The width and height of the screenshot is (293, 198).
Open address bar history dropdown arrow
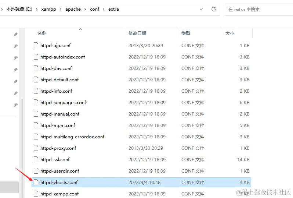pos(201,9)
